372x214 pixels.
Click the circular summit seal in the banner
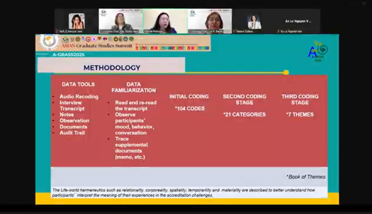[49, 42]
